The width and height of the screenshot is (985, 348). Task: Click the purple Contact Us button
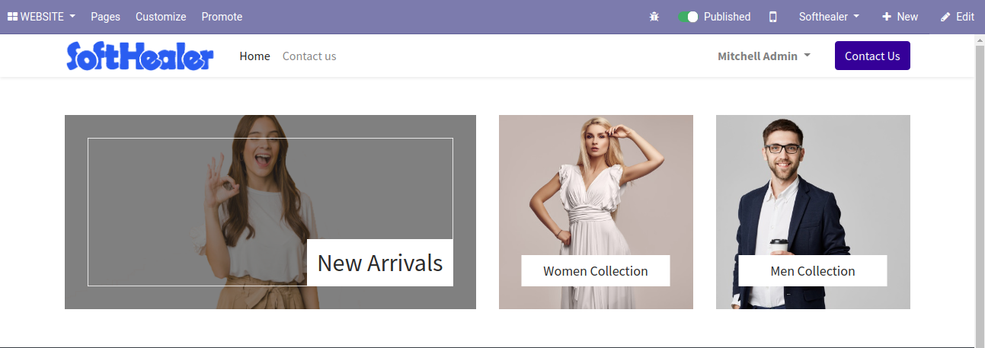[872, 56]
